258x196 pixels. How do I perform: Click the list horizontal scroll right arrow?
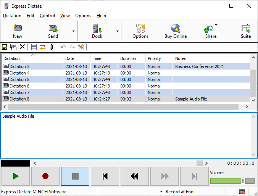click(x=247, y=107)
